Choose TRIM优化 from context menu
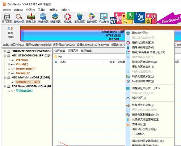181x146 pixels. click(x=138, y=134)
